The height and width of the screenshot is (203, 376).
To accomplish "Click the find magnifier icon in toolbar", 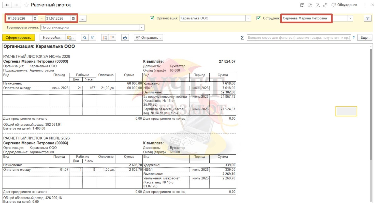I will [85, 38].
